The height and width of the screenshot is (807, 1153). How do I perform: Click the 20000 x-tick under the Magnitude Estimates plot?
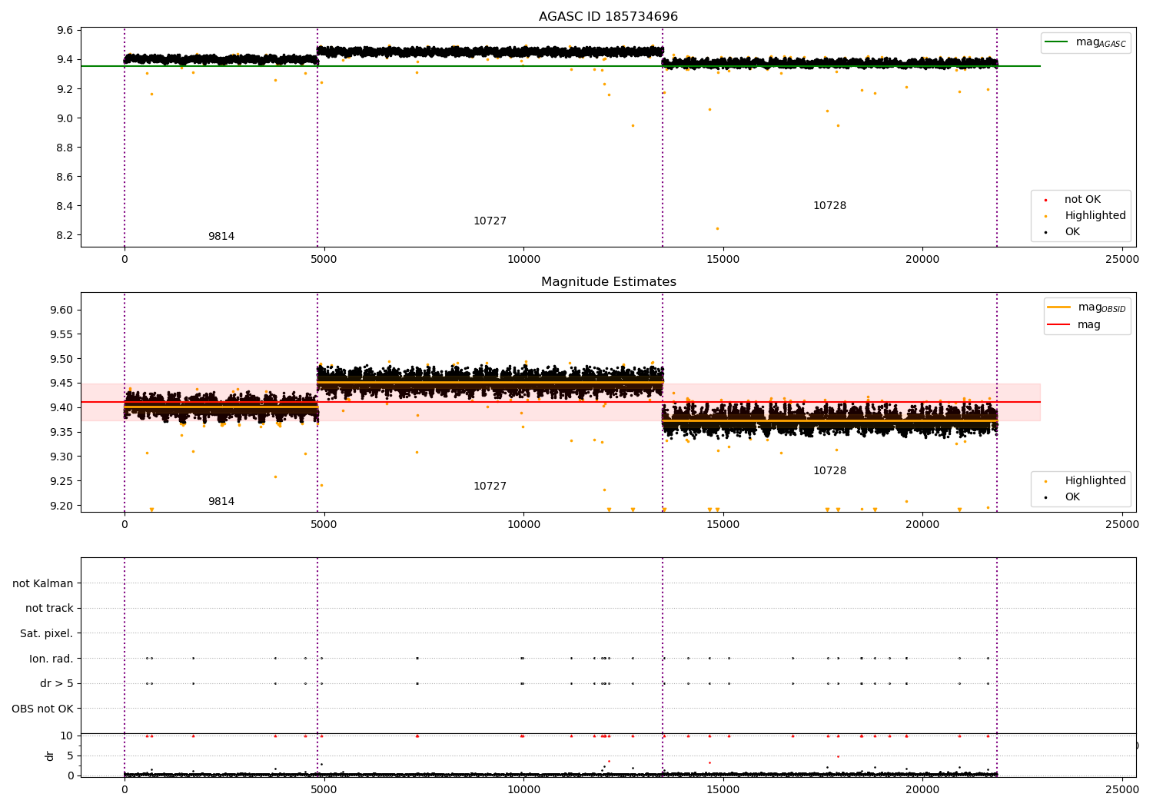pyautogui.click(x=922, y=525)
